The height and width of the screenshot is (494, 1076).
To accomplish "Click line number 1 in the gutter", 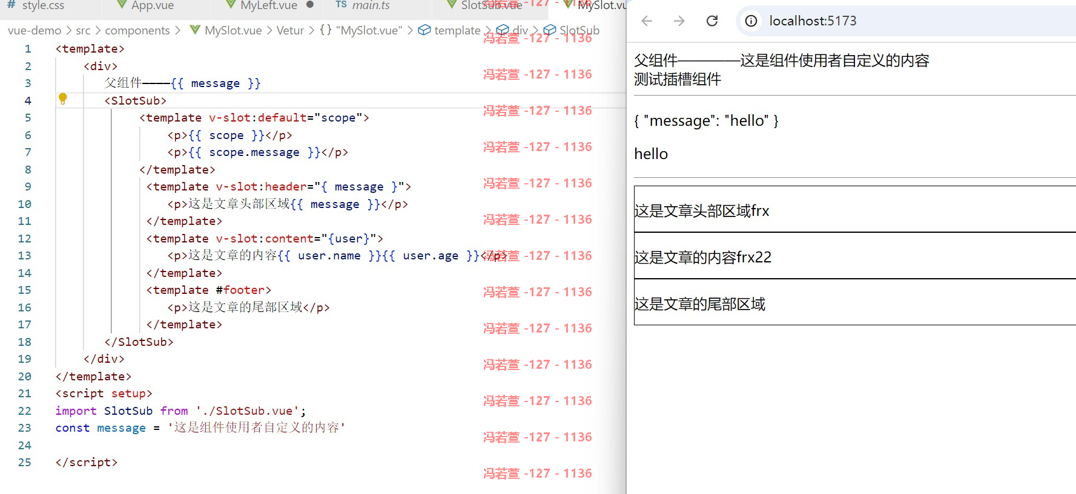I will click(28, 49).
